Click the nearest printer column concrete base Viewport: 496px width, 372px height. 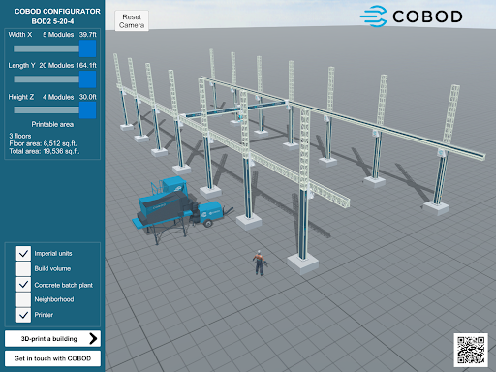click(302, 263)
